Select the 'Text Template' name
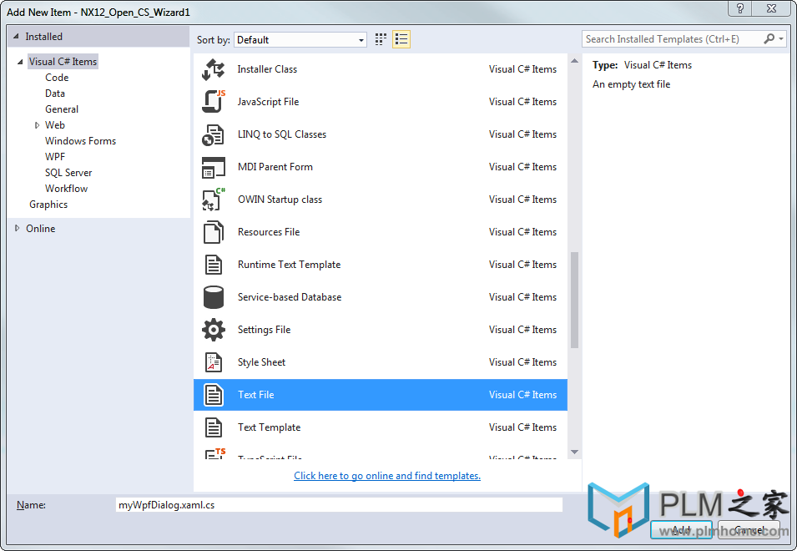The image size is (797, 551). point(269,427)
